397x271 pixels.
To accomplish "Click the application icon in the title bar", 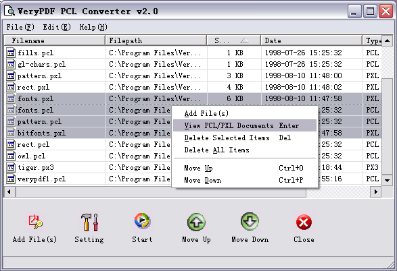I will (9, 11).
